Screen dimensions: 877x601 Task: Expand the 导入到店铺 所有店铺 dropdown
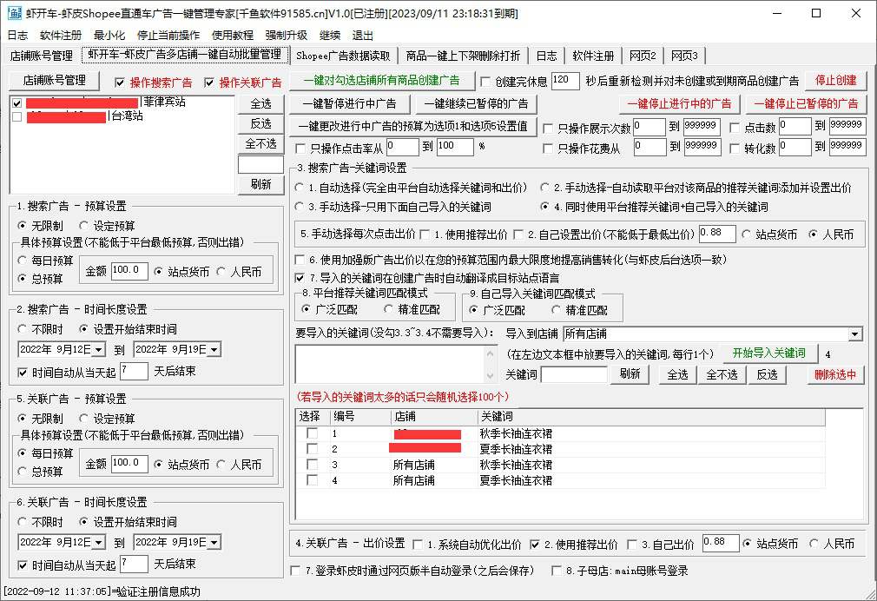pyautogui.click(x=855, y=334)
